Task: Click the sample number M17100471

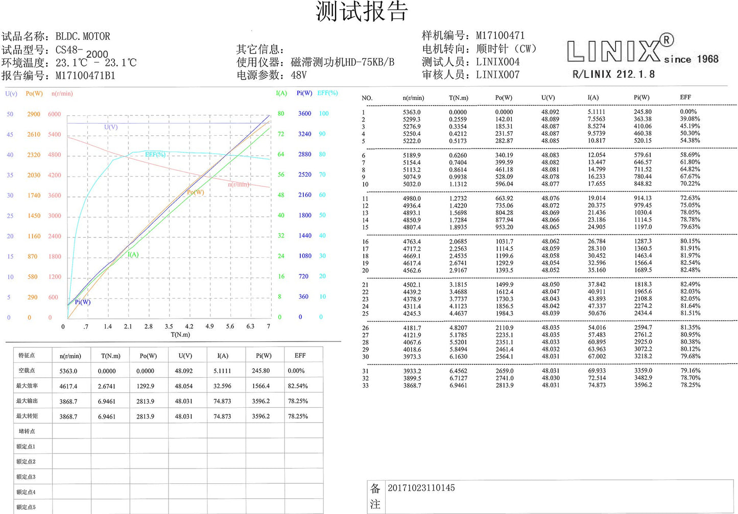Action: [x=500, y=36]
